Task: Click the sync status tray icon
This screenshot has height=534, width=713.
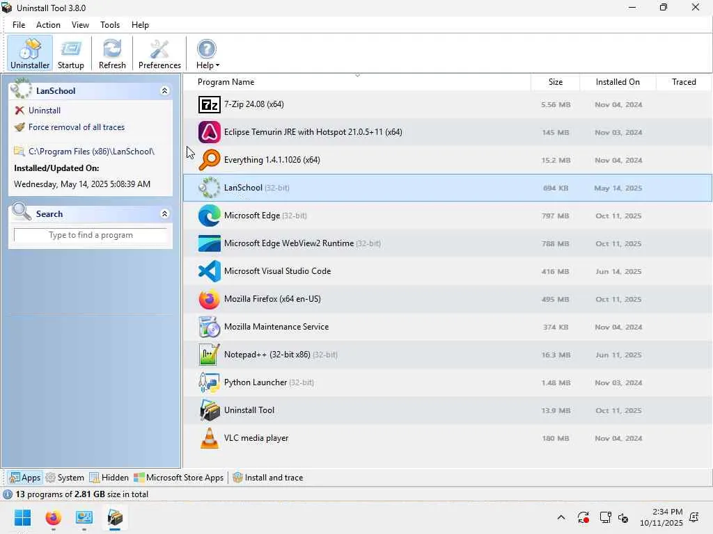Action: (x=583, y=517)
